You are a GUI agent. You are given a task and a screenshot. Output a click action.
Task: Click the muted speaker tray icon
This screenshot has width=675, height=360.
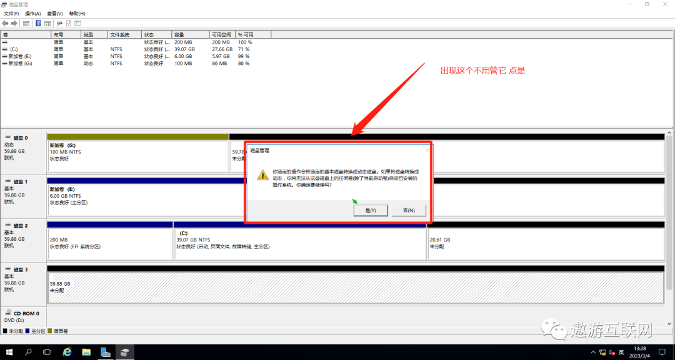click(x=612, y=353)
